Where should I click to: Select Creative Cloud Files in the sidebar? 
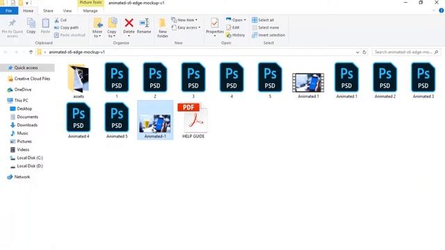(x=29, y=78)
